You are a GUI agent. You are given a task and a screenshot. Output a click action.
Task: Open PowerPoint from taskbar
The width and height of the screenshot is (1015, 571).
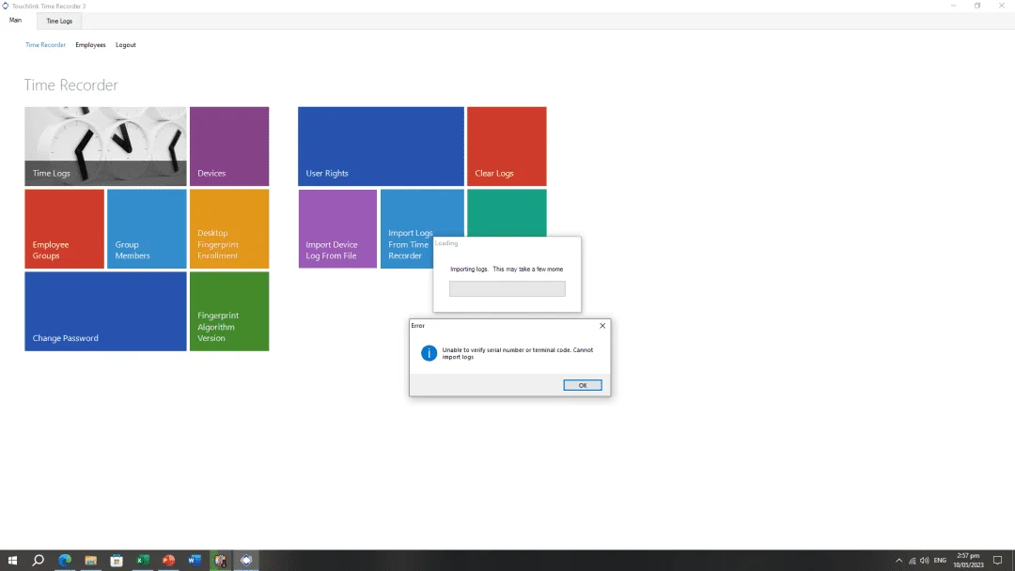[168, 560]
